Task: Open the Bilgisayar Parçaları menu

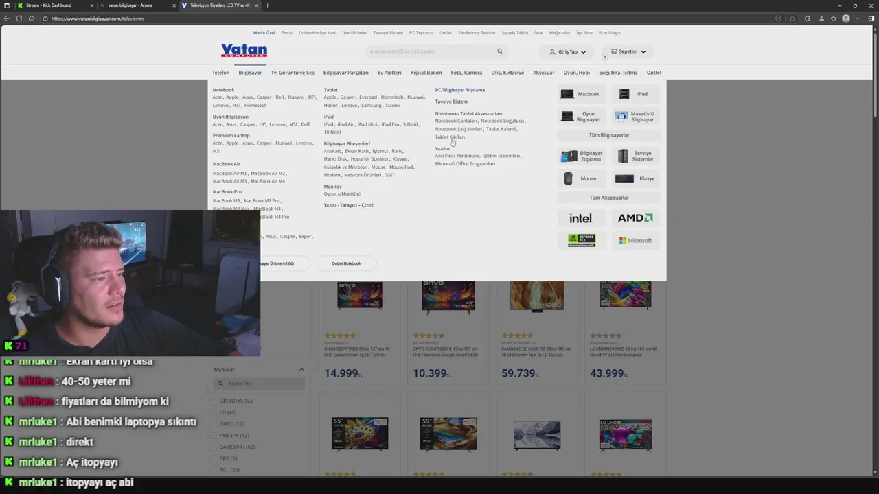Action: tap(345, 73)
